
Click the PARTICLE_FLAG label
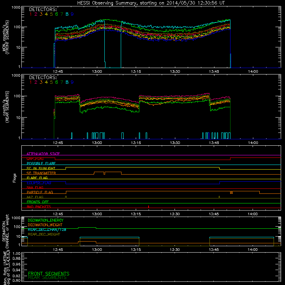tap(40, 192)
